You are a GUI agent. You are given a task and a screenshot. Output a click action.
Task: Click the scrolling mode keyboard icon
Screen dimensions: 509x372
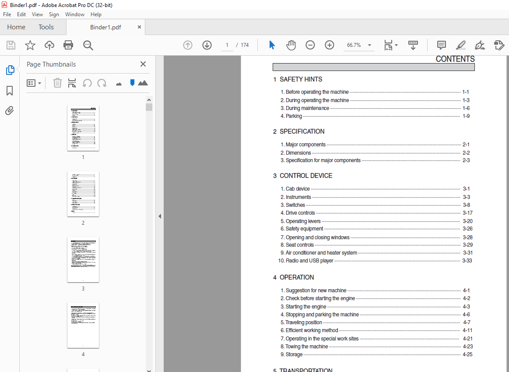pos(413,45)
